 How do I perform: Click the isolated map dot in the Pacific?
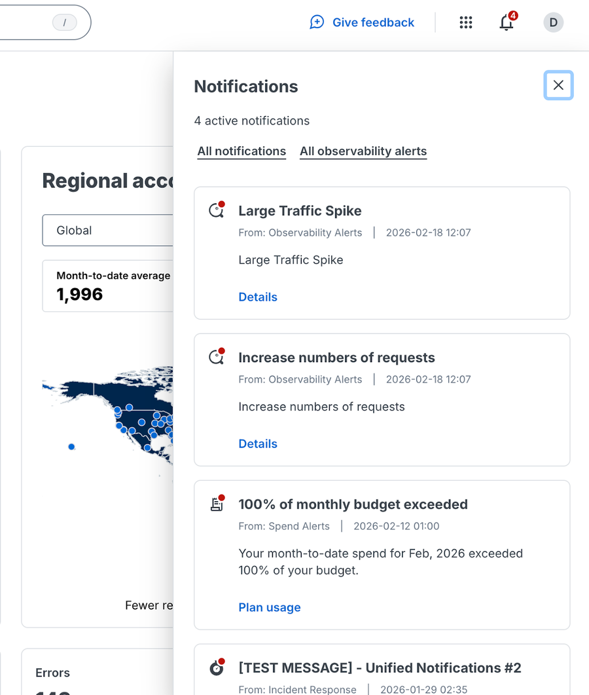tap(71, 447)
